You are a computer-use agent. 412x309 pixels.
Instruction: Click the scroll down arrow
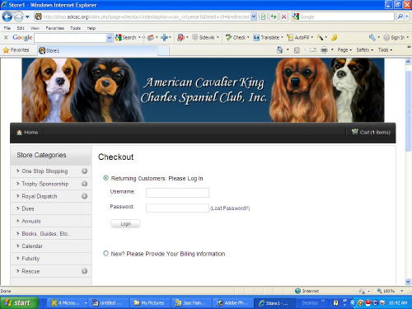pos(408,282)
